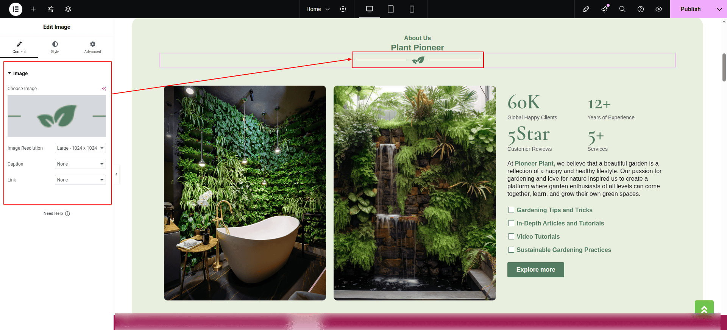Open the help question mark icon

(x=641, y=9)
